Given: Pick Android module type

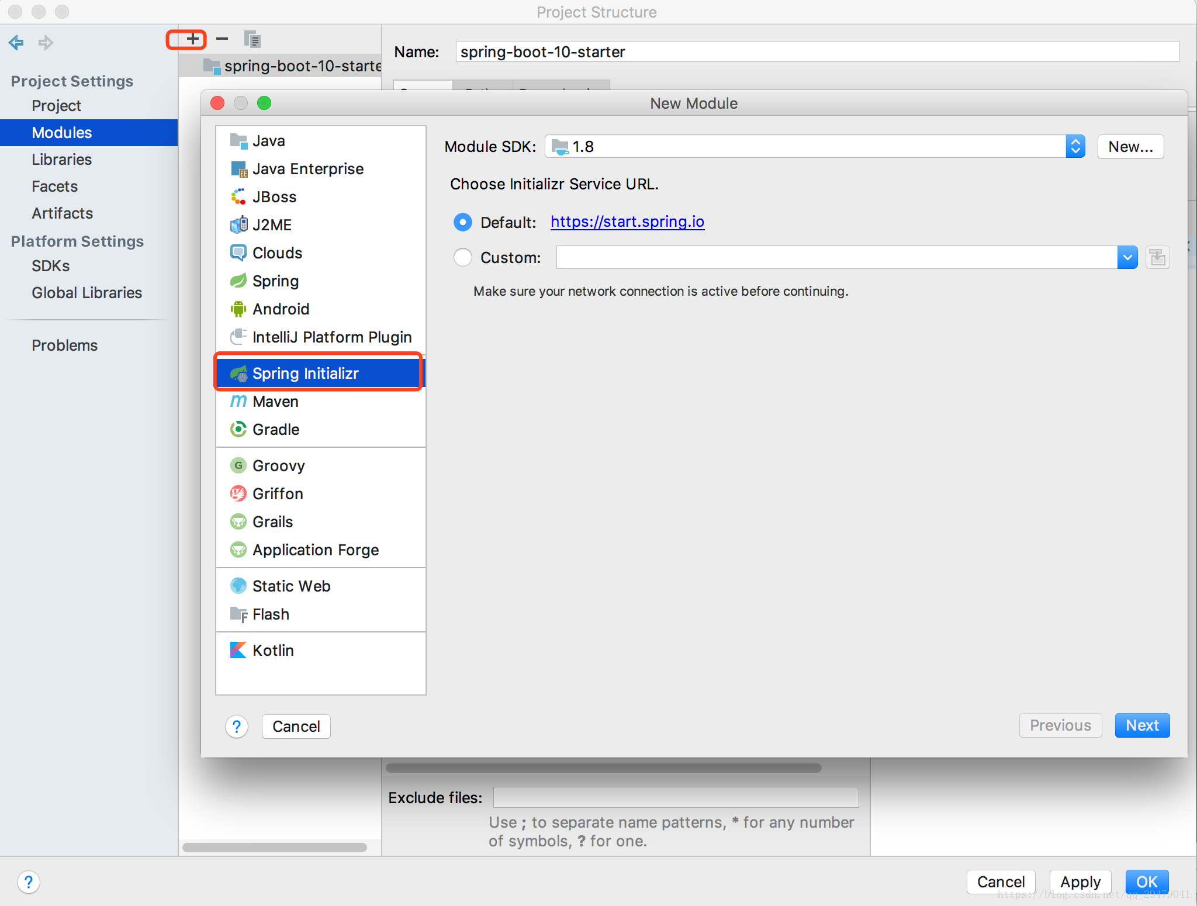Looking at the screenshot, I should click(320, 309).
